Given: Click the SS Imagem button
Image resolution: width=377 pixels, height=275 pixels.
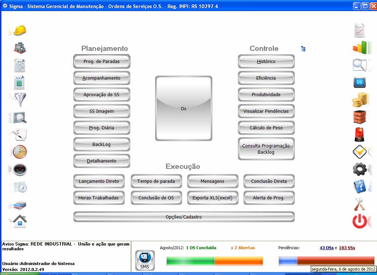Looking at the screenshot, I should point(102,111).
